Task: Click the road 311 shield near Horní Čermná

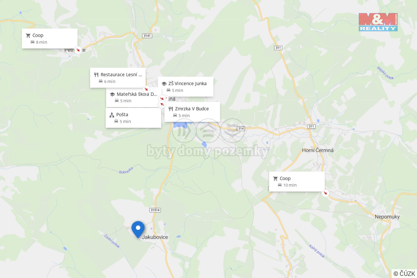Action: pyautogui.click(x=311, y=126)
